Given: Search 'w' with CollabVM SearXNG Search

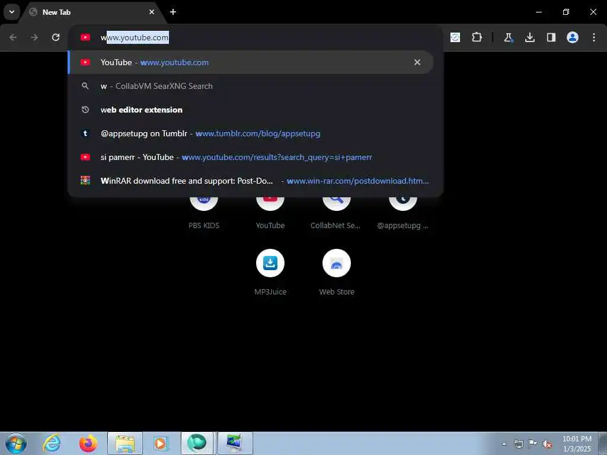Looking at the screenshot, I should pyautogui.click(x=251, y=86).
